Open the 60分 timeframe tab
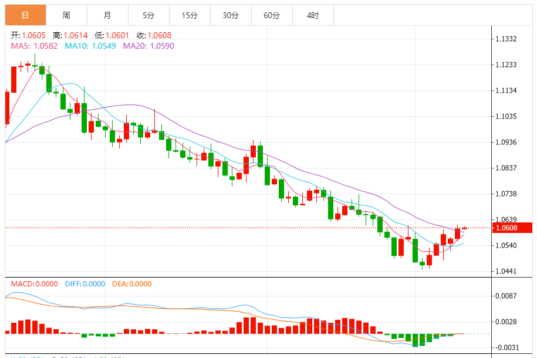 point(272,15)
